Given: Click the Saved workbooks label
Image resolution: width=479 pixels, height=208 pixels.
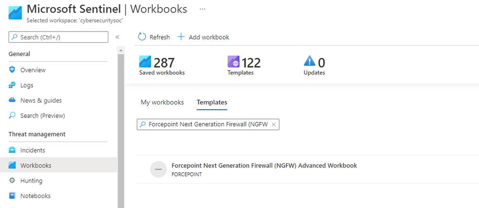Looking at the screenshot, I should 162,73.
